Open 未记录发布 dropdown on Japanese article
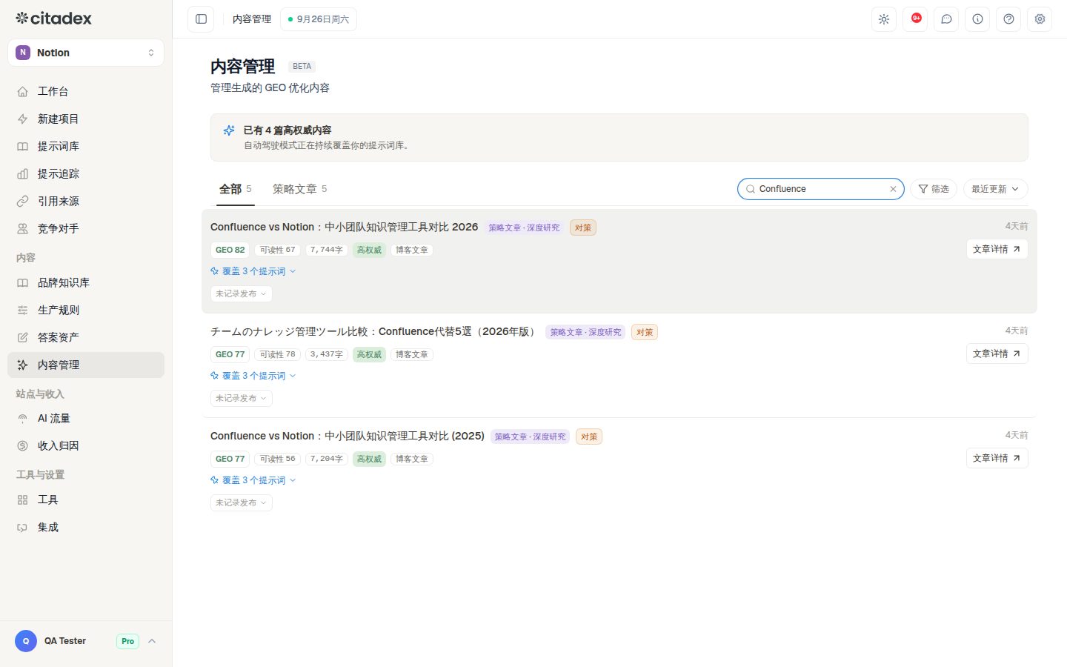The image size is (1067, 667). pos(242,399)
